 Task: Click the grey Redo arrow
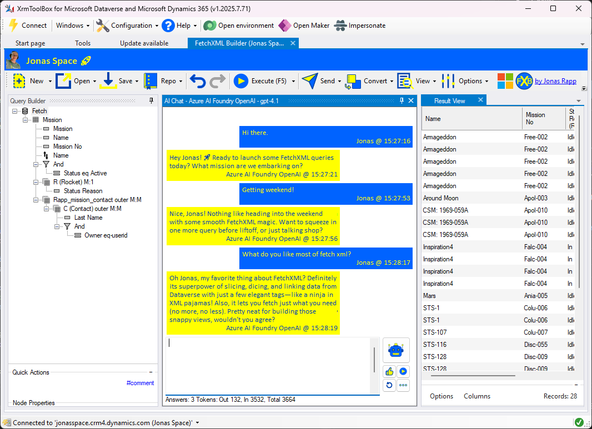pos(218,80)
